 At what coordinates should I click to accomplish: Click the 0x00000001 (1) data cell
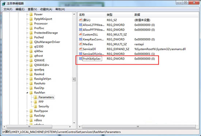pyautogui.click(x=145, y=54)
